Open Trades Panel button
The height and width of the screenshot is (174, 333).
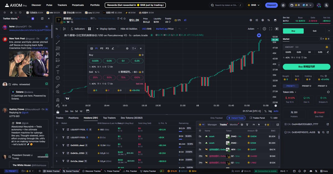[x=258, y=118]
